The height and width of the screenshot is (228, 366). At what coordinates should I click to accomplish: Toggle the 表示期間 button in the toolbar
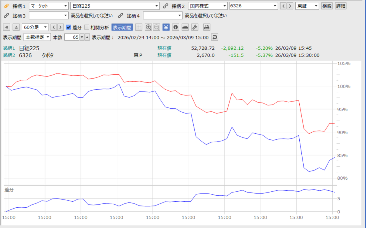(x=122, y=27)
